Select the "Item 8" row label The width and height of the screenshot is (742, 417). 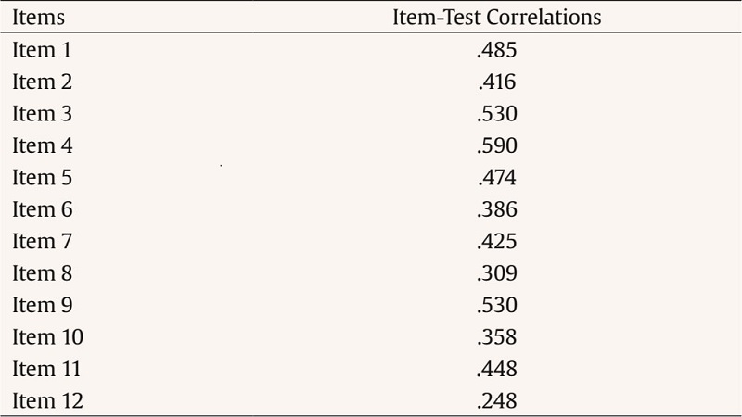[42, 273]
